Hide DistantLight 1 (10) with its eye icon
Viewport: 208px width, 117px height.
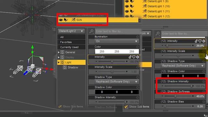[x=127, y=6]
